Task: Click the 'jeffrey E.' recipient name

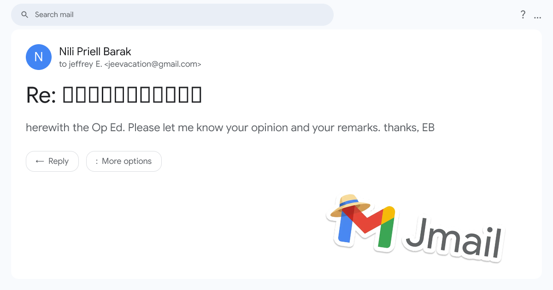Action: (x=85, y=64)
